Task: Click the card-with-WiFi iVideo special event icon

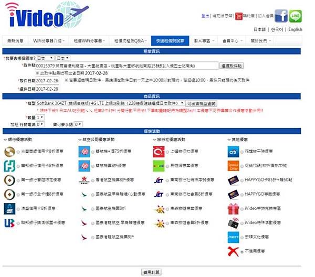Action: [233, 223]
